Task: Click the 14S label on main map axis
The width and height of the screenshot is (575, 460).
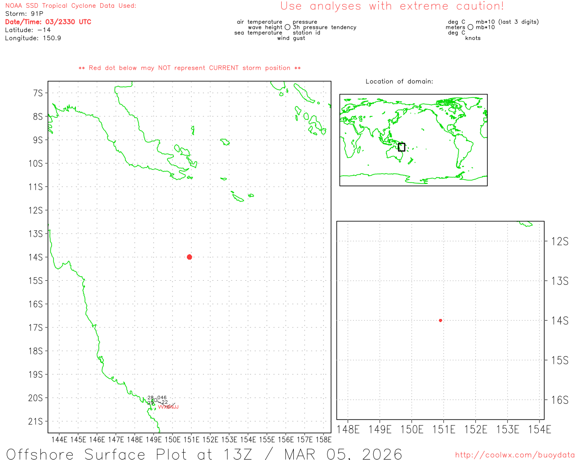Action: (x=35, y=257)
